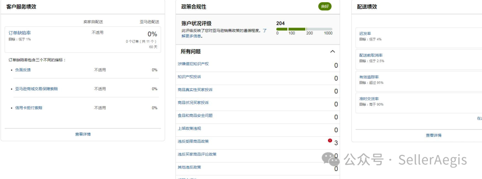Click the violation count 3
Image resolution: width=482 pixels, height=179 pixels.
336,143
